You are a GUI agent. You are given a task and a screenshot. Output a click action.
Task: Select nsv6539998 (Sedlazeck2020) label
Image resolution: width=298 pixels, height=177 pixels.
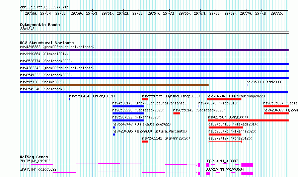coord(138,110)
